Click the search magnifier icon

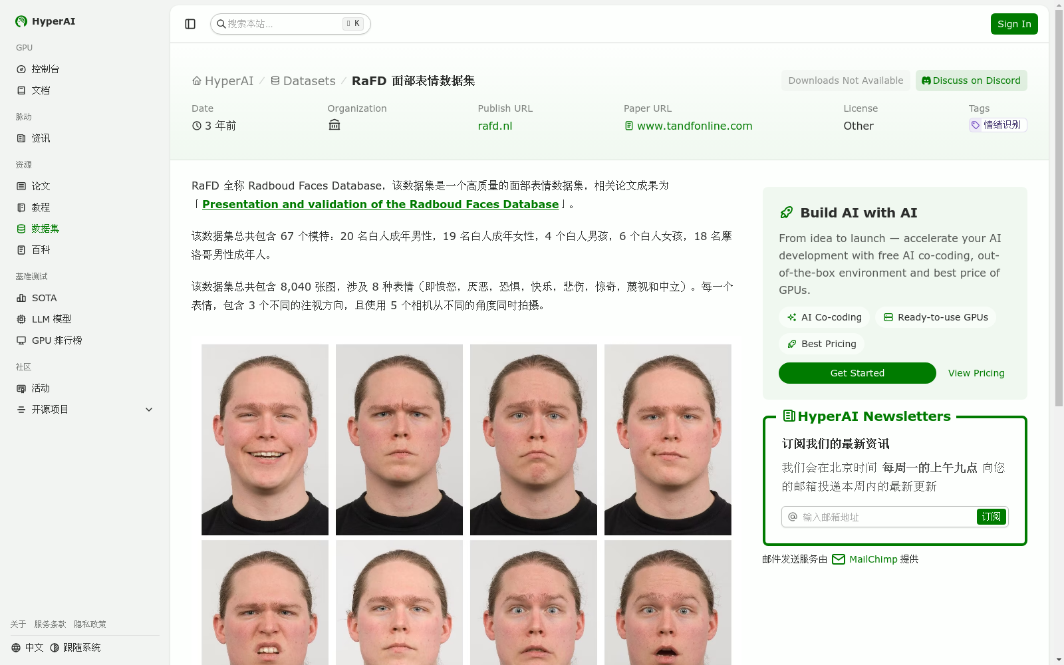[221, 24]
